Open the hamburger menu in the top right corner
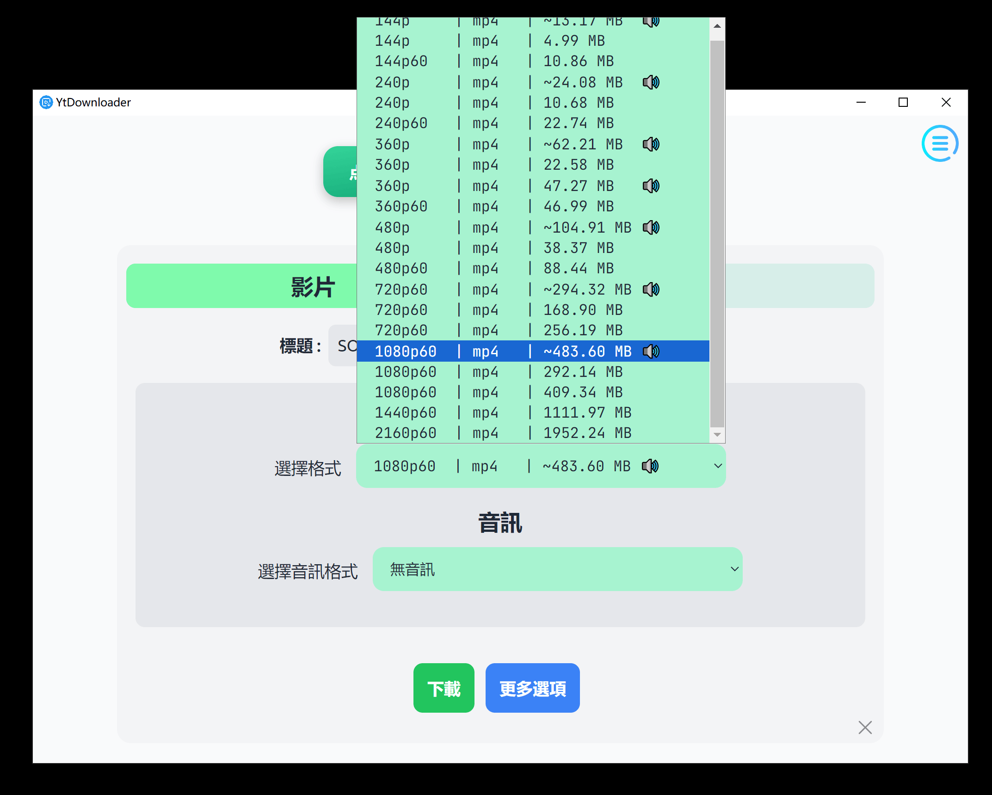The height and width of the screenshot is (795, 992). click(x=940, y=143)
